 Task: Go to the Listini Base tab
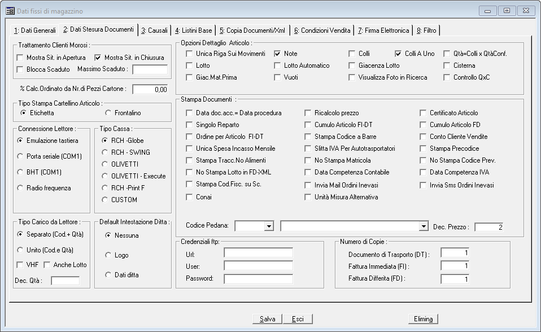(193, 30)
